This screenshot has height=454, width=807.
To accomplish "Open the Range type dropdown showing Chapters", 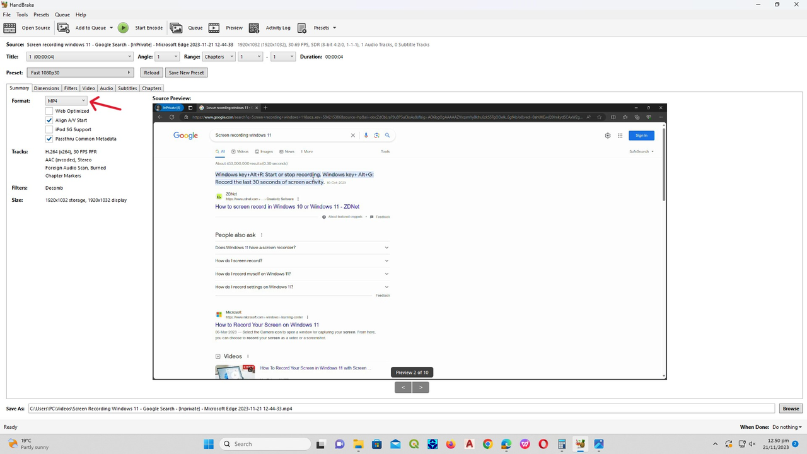I will point(219,57).
